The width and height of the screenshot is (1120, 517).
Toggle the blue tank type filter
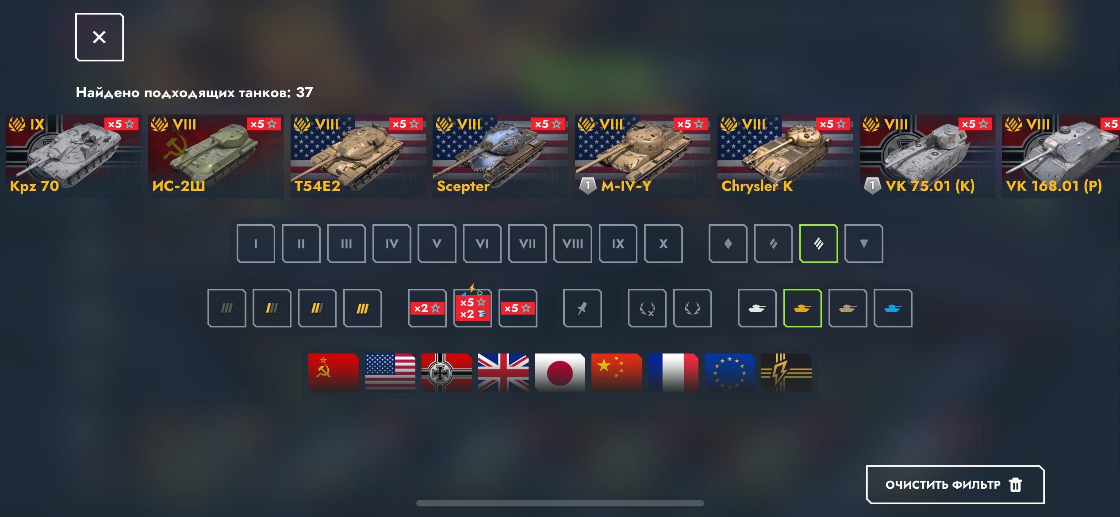[x=893, y=308]
